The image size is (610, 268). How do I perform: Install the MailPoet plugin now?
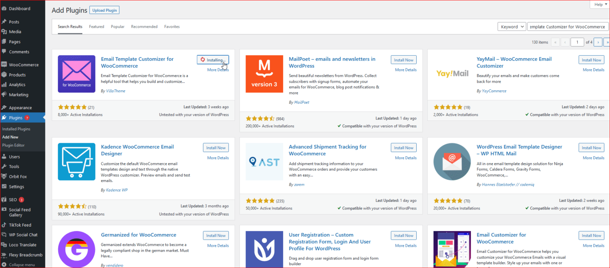tap(403, 60)
